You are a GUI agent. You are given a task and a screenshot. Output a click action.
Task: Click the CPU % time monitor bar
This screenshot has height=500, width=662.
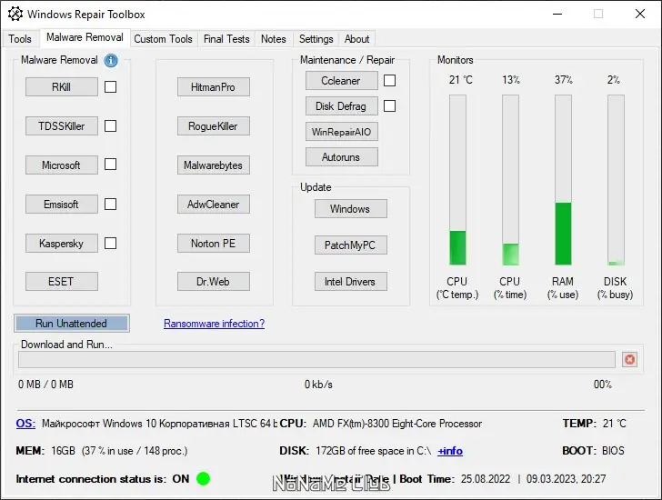[510, 180]
